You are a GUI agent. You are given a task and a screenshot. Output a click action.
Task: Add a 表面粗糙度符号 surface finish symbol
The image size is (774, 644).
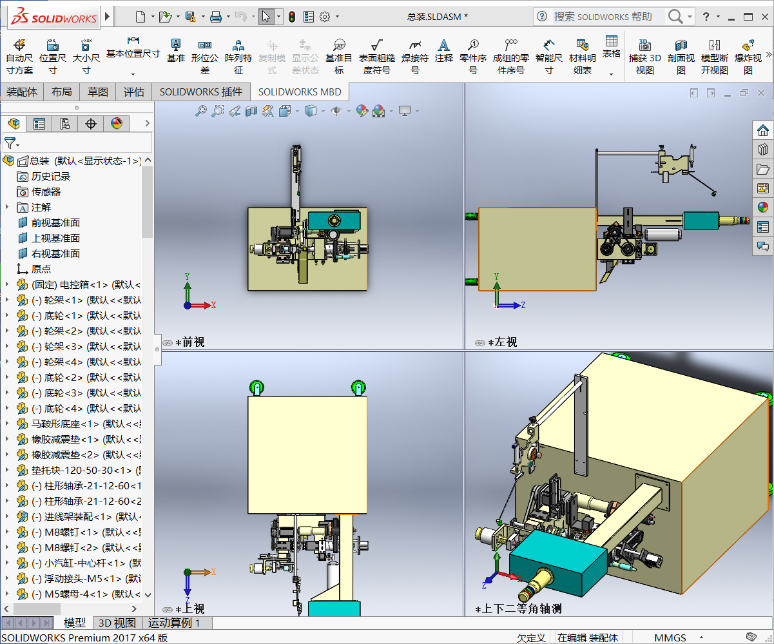377,55
